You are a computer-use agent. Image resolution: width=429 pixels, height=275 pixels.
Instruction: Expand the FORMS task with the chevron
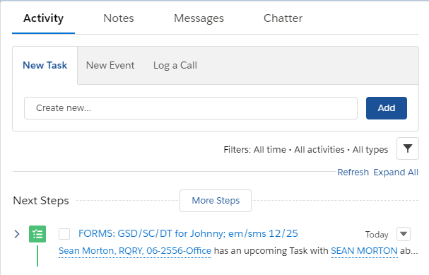point(17,234)
